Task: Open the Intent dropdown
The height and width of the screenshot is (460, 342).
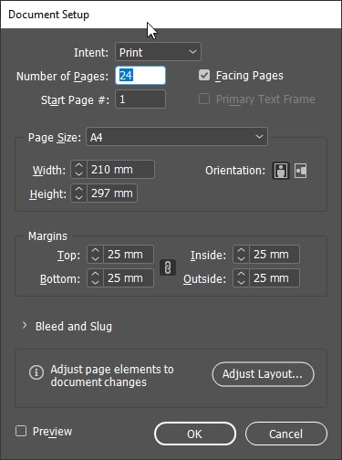Action: pyautogui.click(x=158, y=52)
